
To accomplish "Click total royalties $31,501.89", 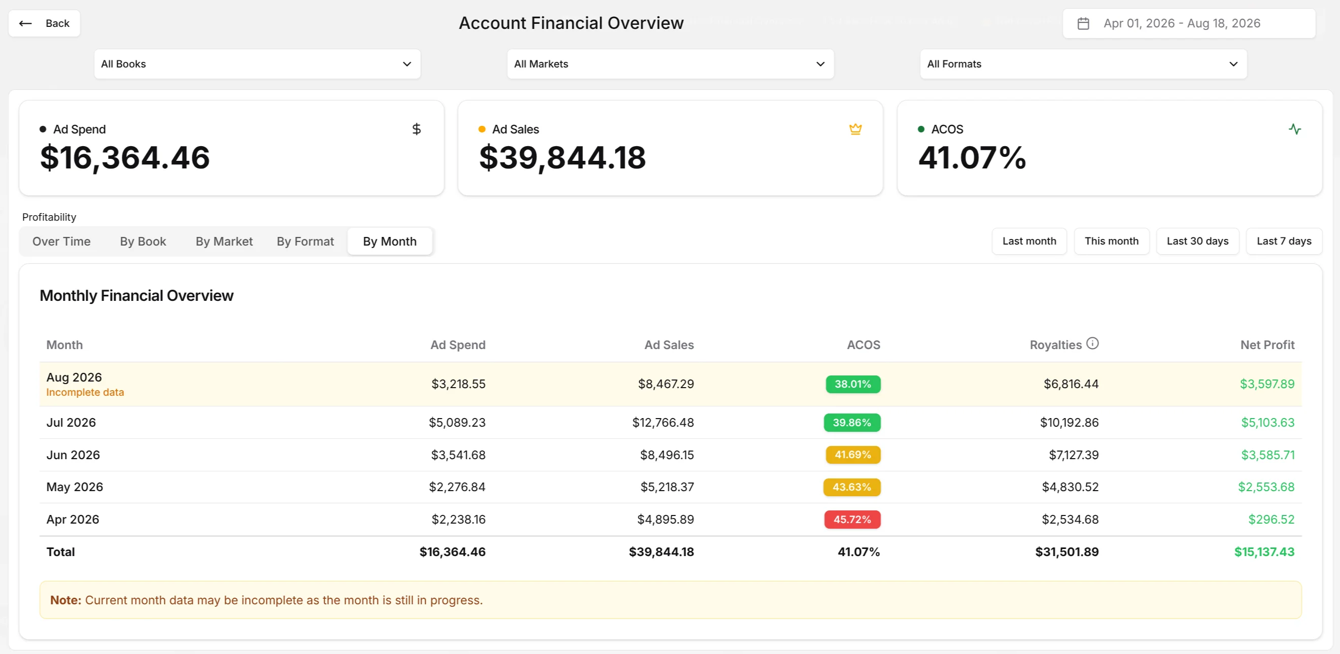I will pyautogui.click(x=1067, y=552).
